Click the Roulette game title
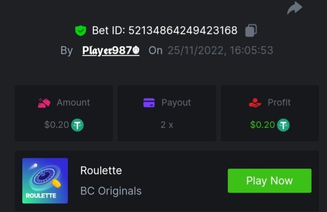This screenshot has height=212, width=327. [101, 170]
